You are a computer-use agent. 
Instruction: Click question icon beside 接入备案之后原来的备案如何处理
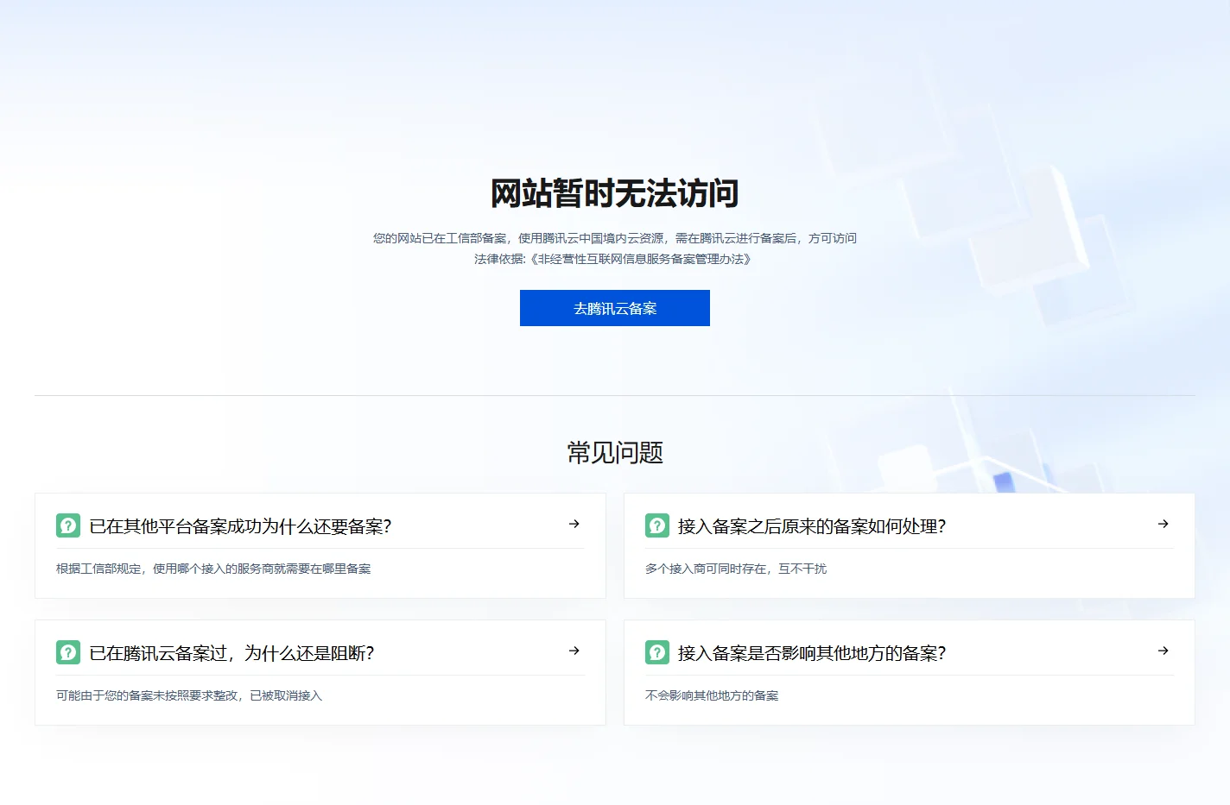pyautogui.click(x=657, y=525)
